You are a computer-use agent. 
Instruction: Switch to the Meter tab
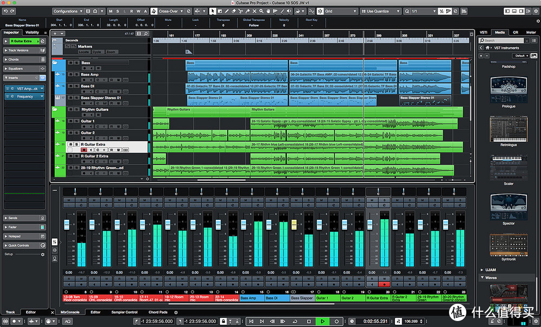(531, 32)
